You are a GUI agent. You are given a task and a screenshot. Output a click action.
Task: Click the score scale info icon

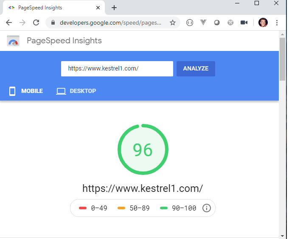[x=206, y=208]
